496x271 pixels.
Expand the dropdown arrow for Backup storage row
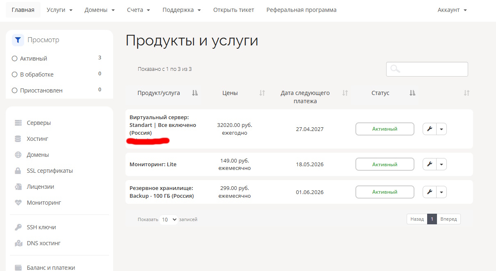(x=441, y=192)
